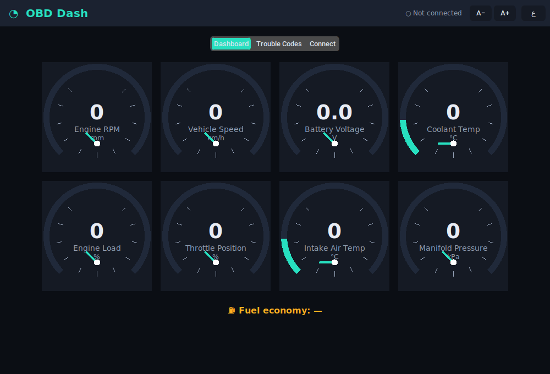The image size is (550, 374).
Task: Increase font size with A+ button
Action: 505,13
